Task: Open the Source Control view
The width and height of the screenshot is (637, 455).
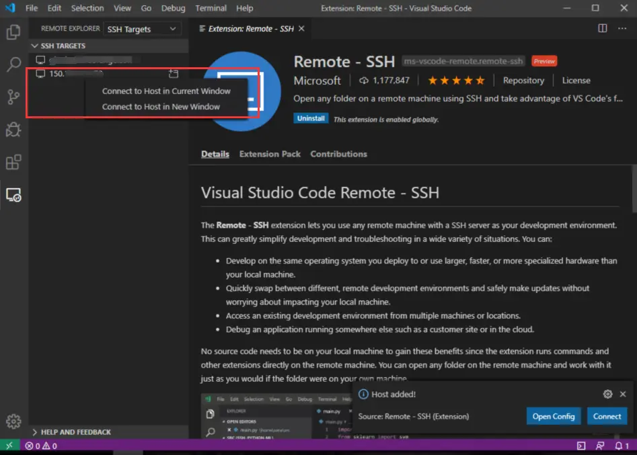Action: pos(13,97)
